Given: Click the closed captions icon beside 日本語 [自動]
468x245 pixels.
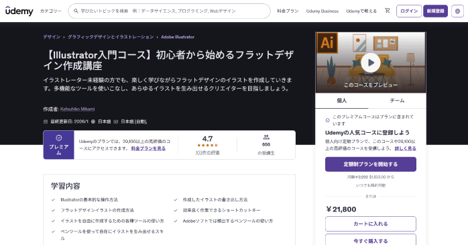Looking at the screenshot, I should point(116,121).
